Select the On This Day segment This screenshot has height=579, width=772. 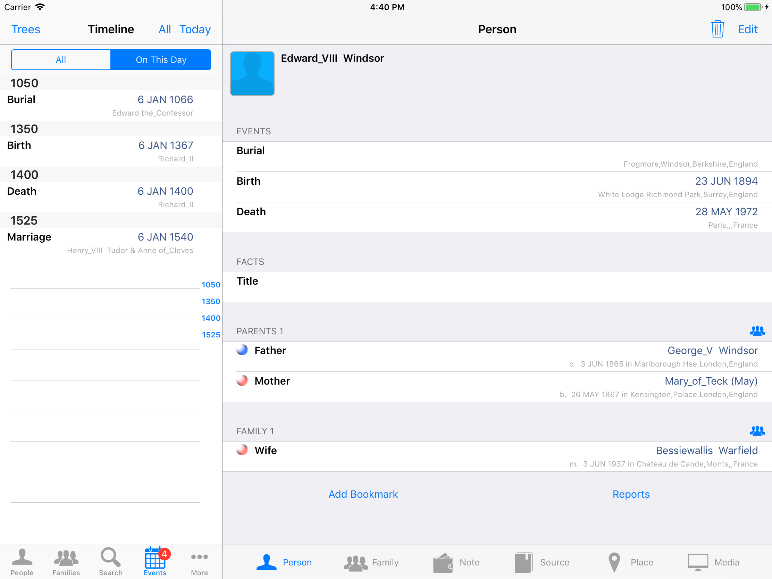pyautogui.click(x=161, y=60)
